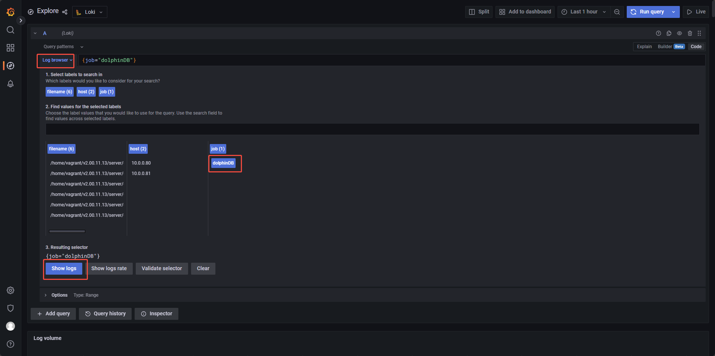Open the Loki data source dropdown
This screenshot has width=715, height=356.
(x=90, y=12)
